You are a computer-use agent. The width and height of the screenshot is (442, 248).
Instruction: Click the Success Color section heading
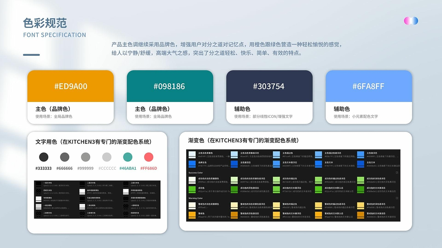click(x=196, y=172)
